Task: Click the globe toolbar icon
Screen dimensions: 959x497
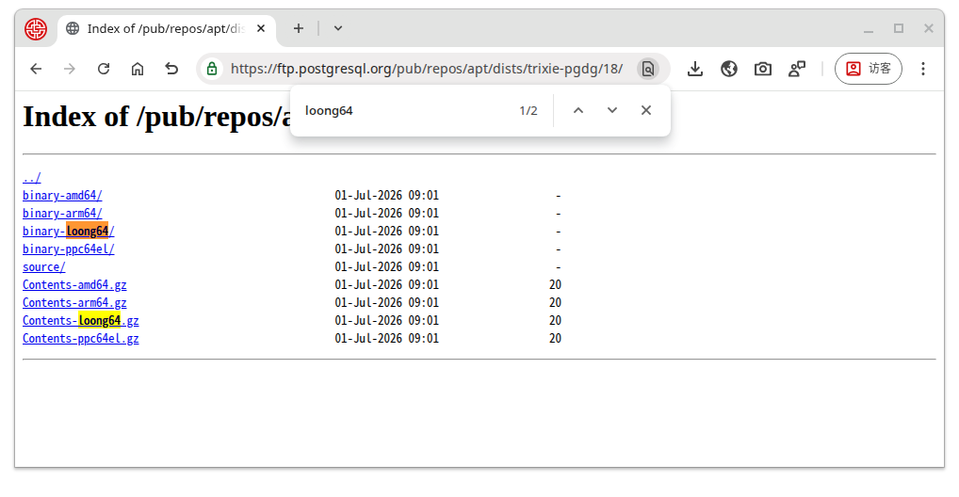Action: 729,69
